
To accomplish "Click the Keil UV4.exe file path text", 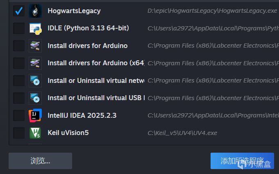I will coord(182,133).
